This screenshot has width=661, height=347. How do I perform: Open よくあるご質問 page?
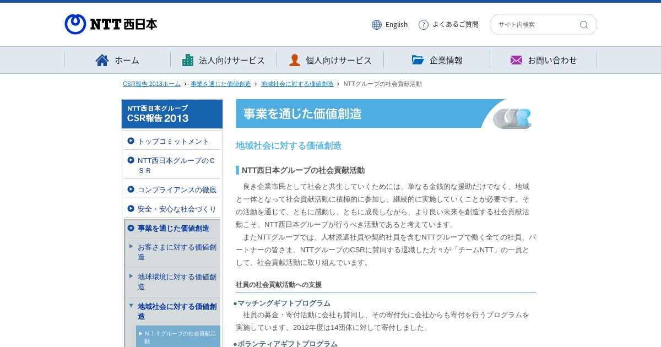click(x=456, y=25)
